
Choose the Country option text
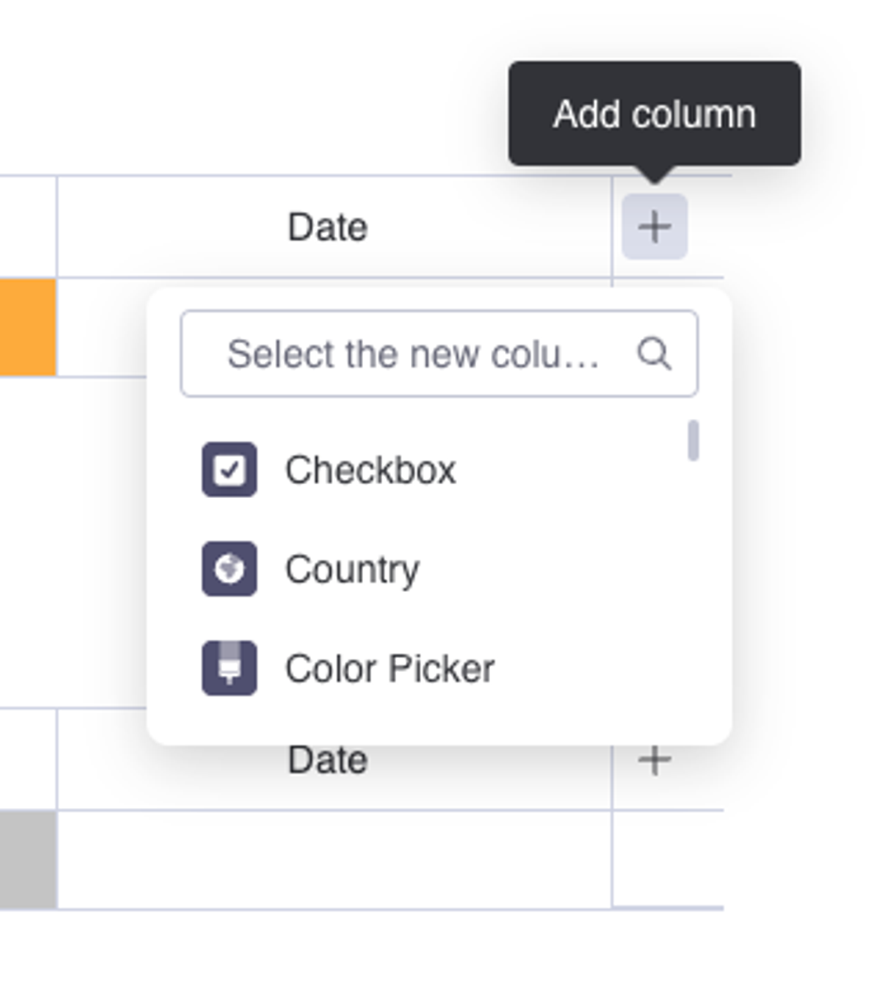[352, 569]
